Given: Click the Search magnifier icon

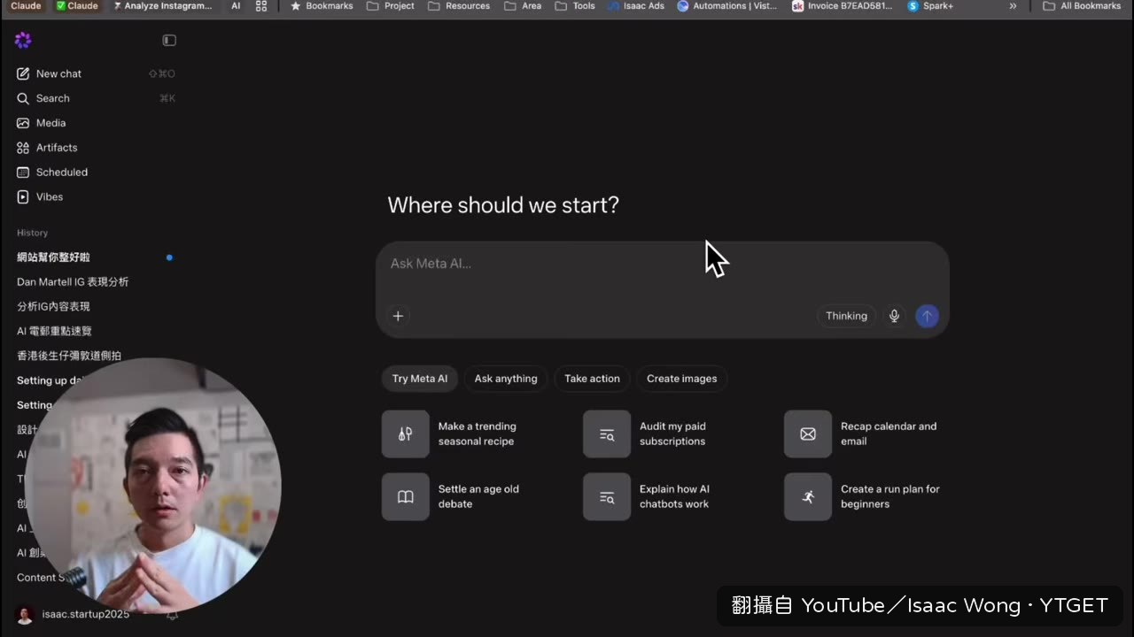Looking at the screenshot, I should 23,98.
